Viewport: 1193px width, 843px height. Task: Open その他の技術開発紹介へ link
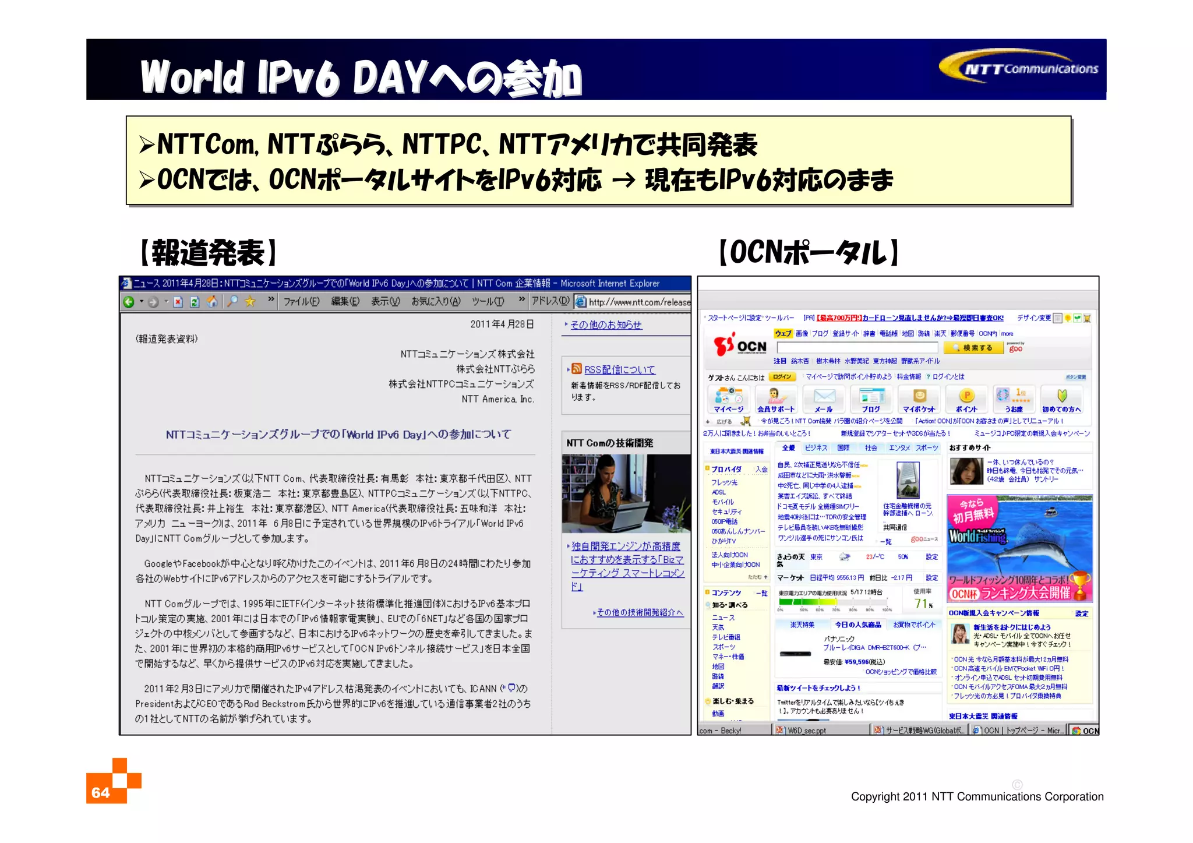(x=640, y=612)
